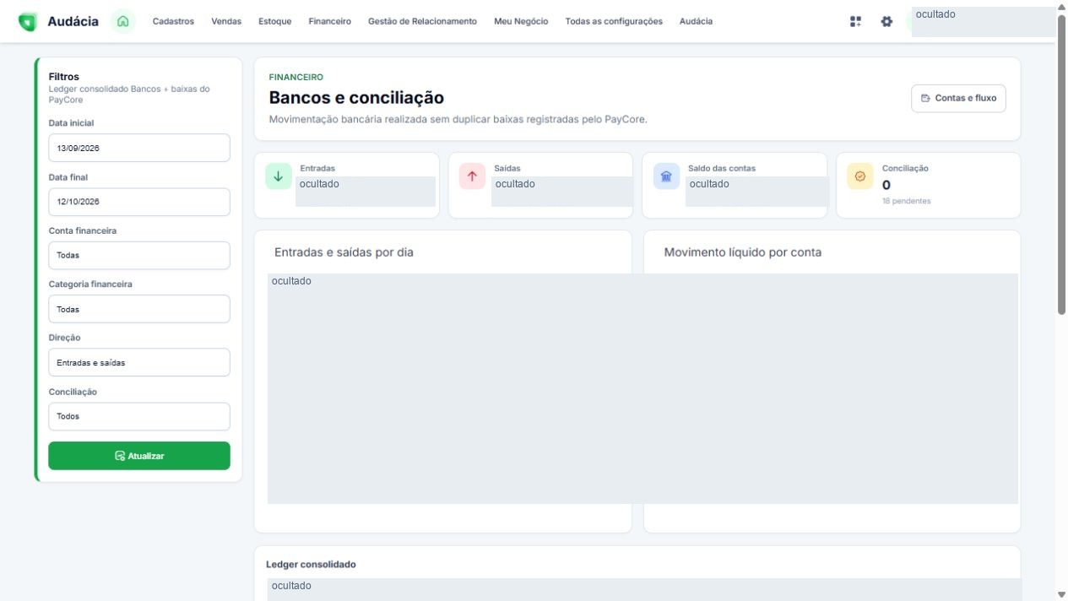
Task: Click the '18 pendentes' text
Action: click(906, 201)
